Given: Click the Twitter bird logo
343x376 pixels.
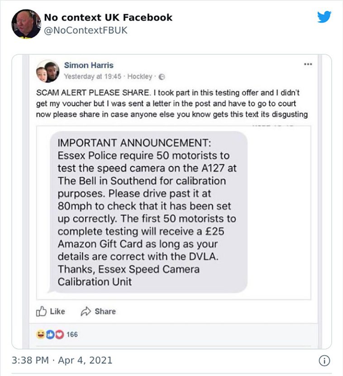Looking at the screenshot, I should coord(324,17).
